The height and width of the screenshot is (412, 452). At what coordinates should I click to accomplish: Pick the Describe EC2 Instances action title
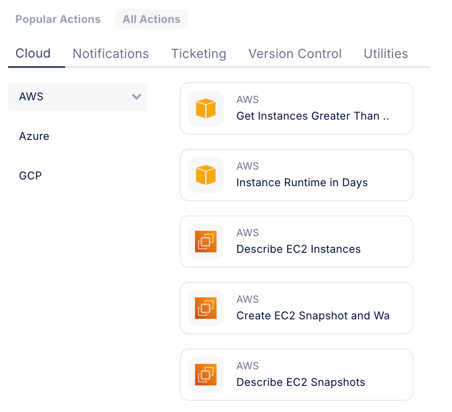(x=298, y=249)
